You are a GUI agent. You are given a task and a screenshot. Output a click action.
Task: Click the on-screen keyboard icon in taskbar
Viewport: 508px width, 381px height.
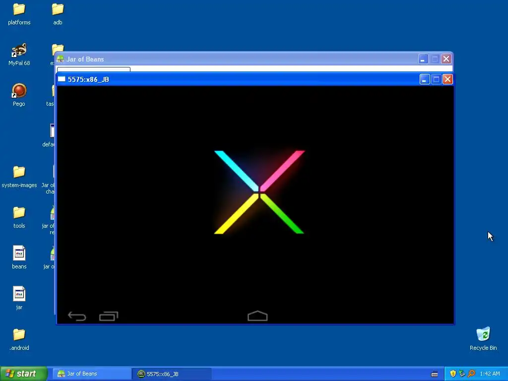435,374
